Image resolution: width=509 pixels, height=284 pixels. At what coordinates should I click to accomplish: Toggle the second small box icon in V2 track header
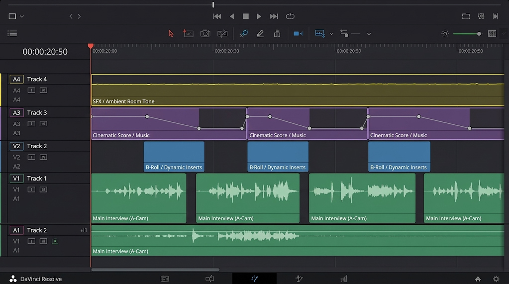pos(43,157)
